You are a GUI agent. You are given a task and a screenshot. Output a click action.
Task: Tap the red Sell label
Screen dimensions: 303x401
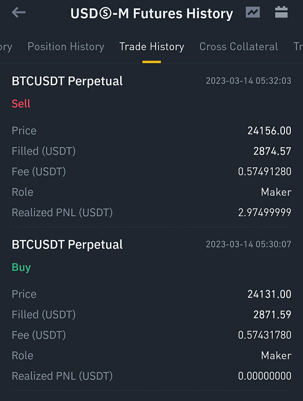21,103
